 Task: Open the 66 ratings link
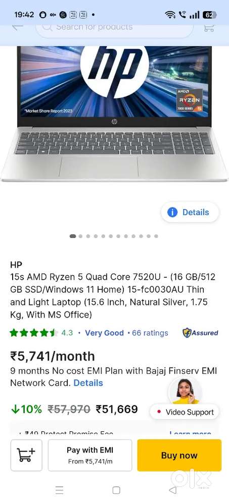coord(150,333)
